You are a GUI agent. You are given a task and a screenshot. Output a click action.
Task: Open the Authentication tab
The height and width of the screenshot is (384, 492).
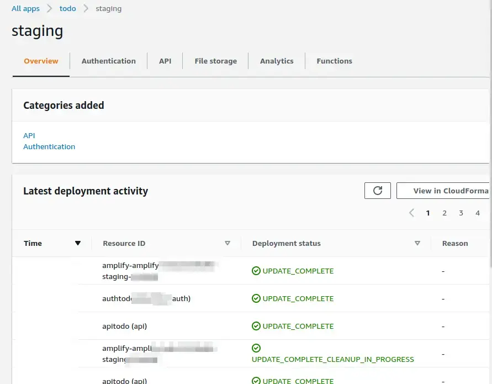click(109, 61)
